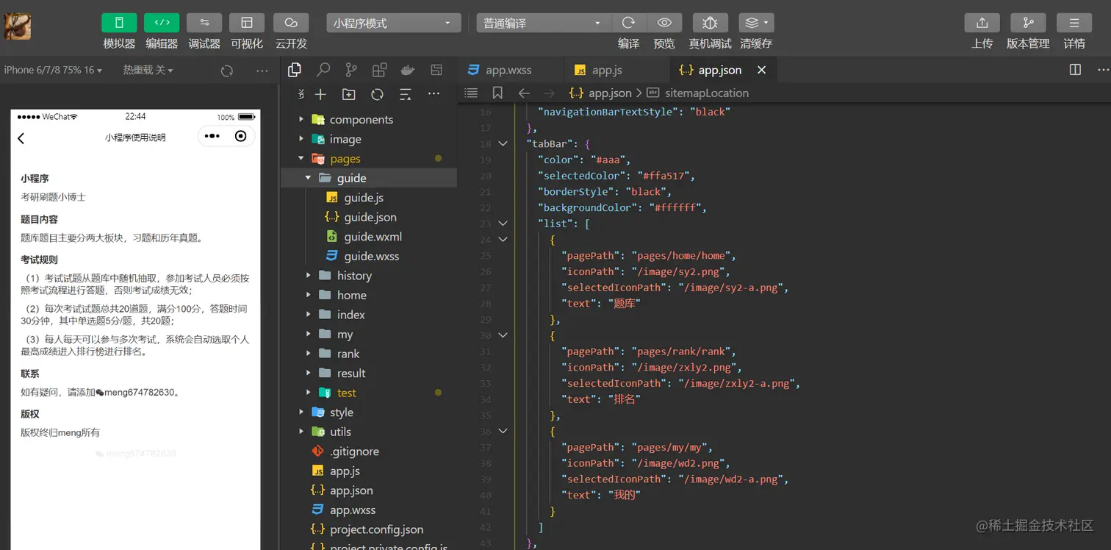Open the search magnifier icon
Screen dimensions: 1111x550
pos(323,70)
